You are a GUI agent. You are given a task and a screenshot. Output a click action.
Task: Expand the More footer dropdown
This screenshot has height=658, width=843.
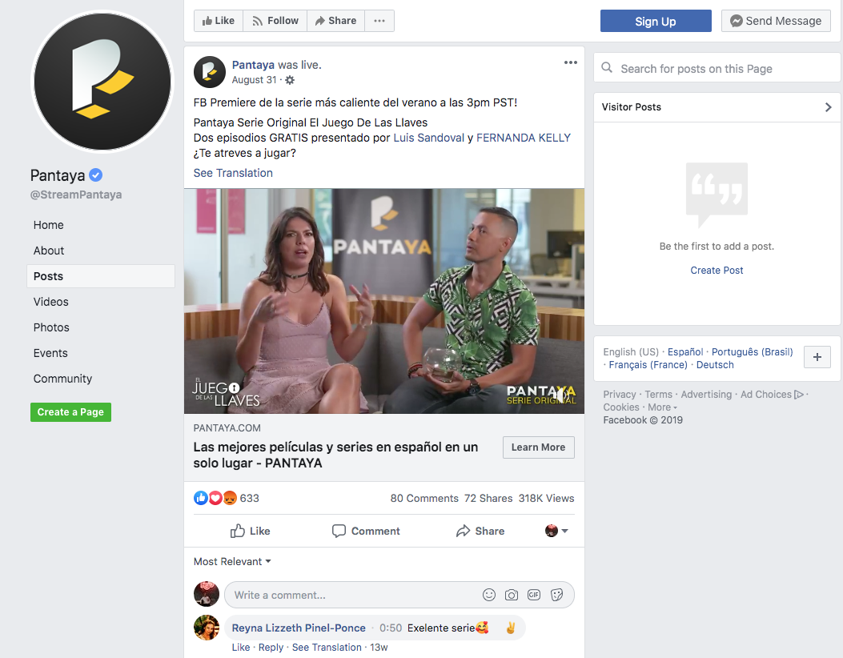click(662, 407)
